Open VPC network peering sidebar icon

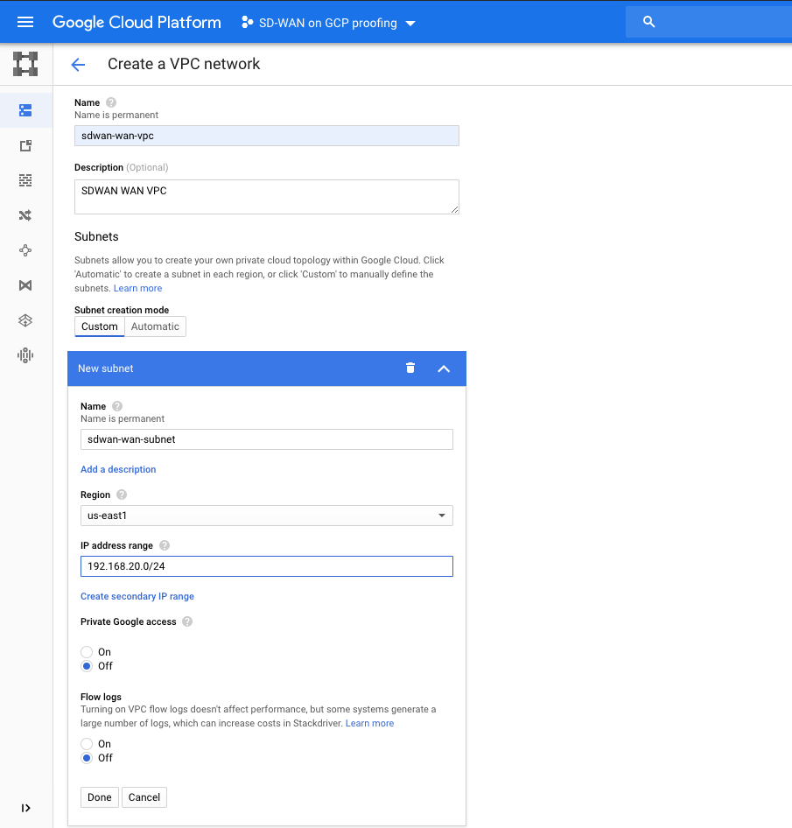coord(25,250)
